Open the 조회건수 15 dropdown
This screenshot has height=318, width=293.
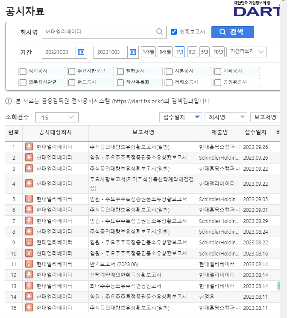pos(57,117)
